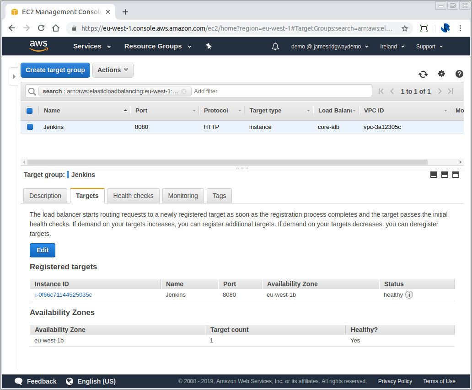Click Create target group button
The height and width of the screenshot is (390, 472).
55,70
